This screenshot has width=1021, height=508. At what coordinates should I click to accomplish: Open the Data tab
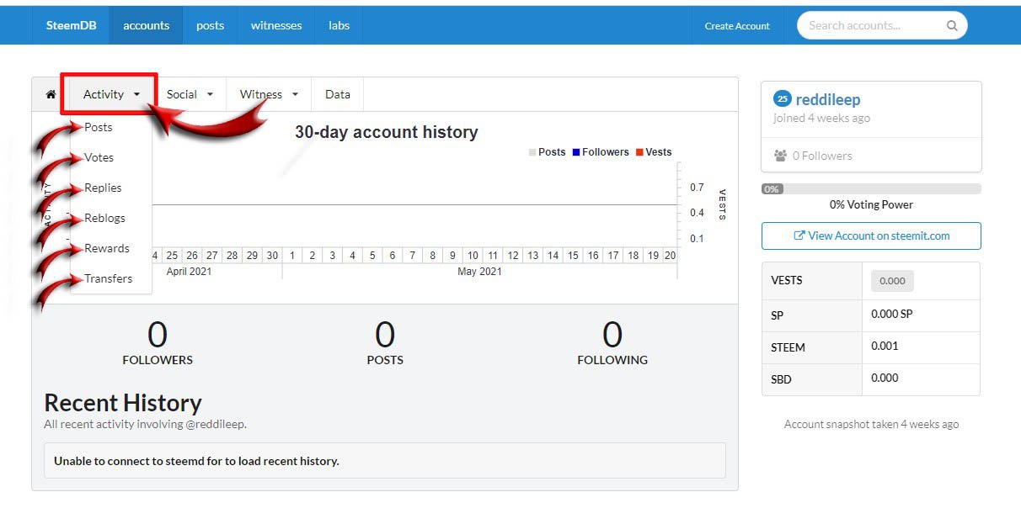click(337, 94)
